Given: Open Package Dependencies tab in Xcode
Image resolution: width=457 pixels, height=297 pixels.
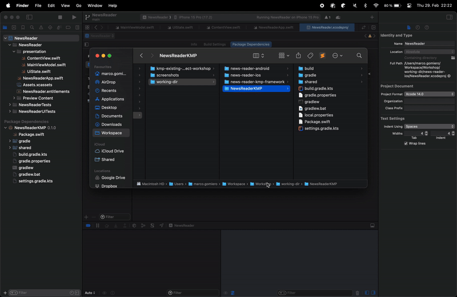Looking at the screenshot, I should (251, 45).
